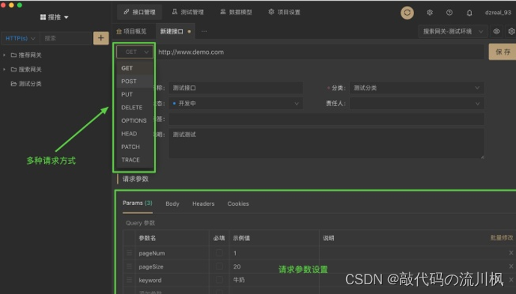
Task: Click the 推荐网关 folder icon
Action: coord(13,55)
